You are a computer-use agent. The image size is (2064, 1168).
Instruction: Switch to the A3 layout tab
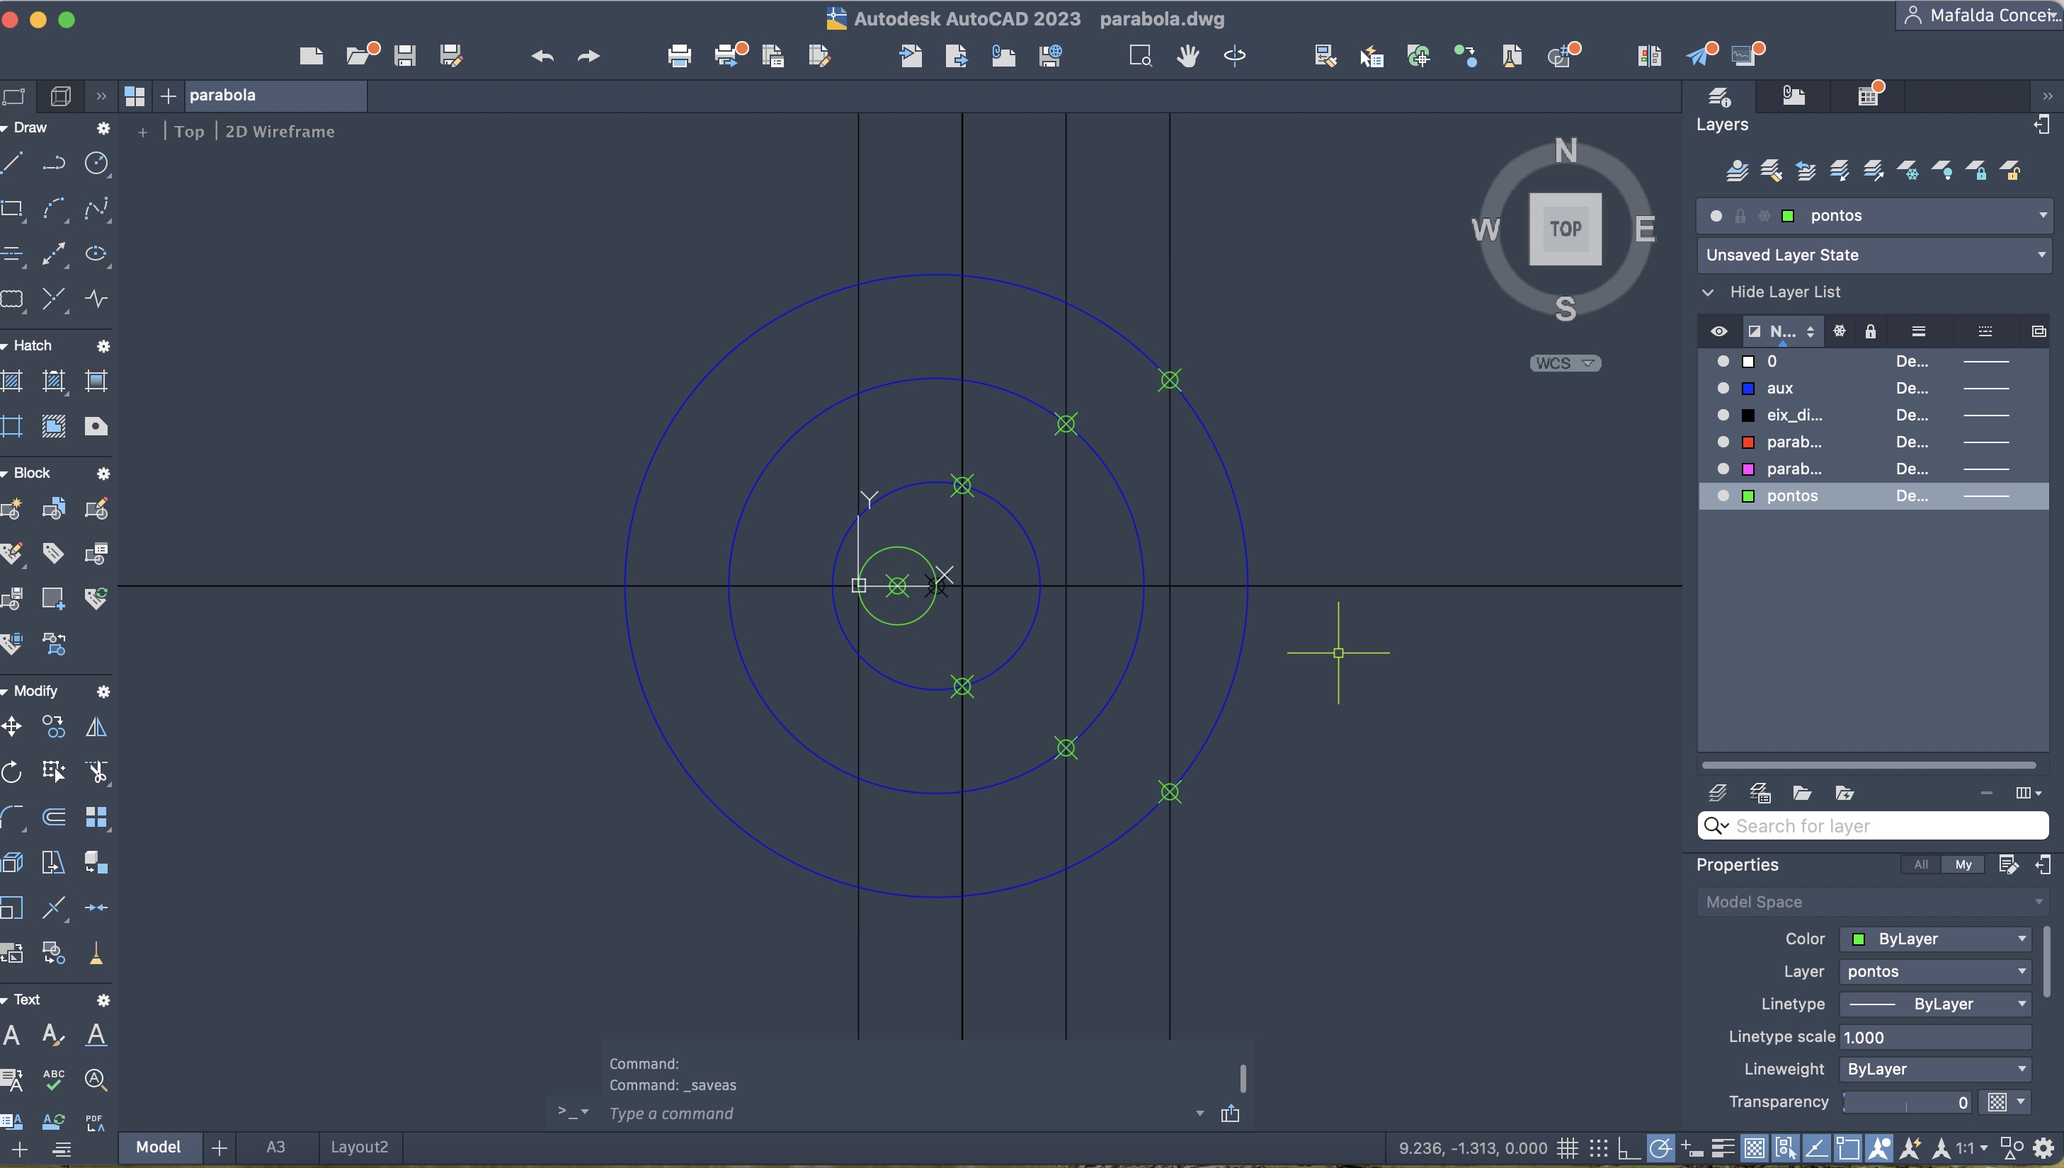click(x=275, y=1147)
